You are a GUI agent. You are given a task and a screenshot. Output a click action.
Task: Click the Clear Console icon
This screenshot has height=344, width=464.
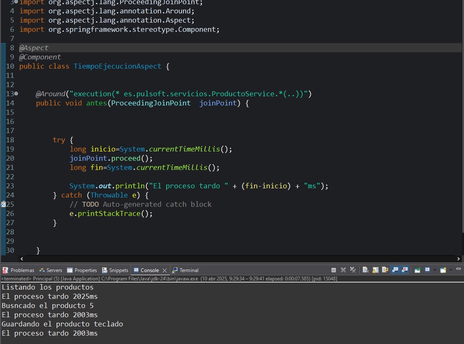pyautogui.click(x=365, y=270)
